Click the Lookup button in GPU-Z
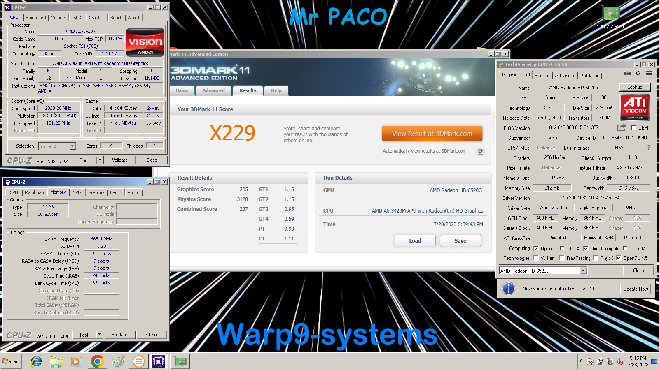Image resolution: width=659 pixels, height=370 pixels. (x=635, y=87)
